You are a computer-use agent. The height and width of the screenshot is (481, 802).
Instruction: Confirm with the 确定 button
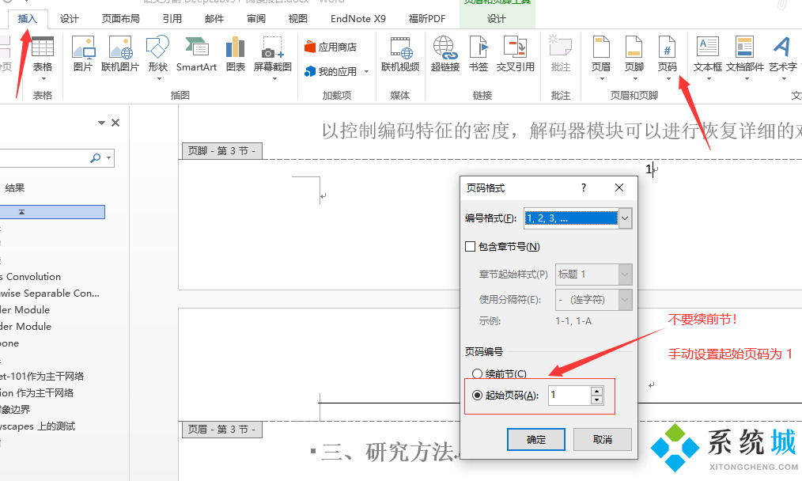(535, 438)
